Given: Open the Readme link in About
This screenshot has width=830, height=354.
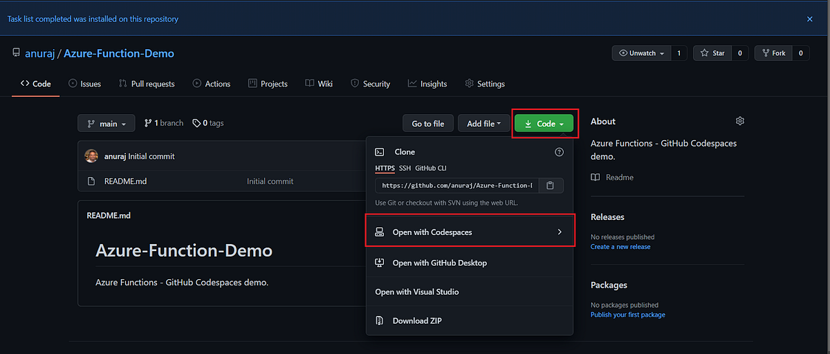Looking at the screenshot, I should click(613, 177).
